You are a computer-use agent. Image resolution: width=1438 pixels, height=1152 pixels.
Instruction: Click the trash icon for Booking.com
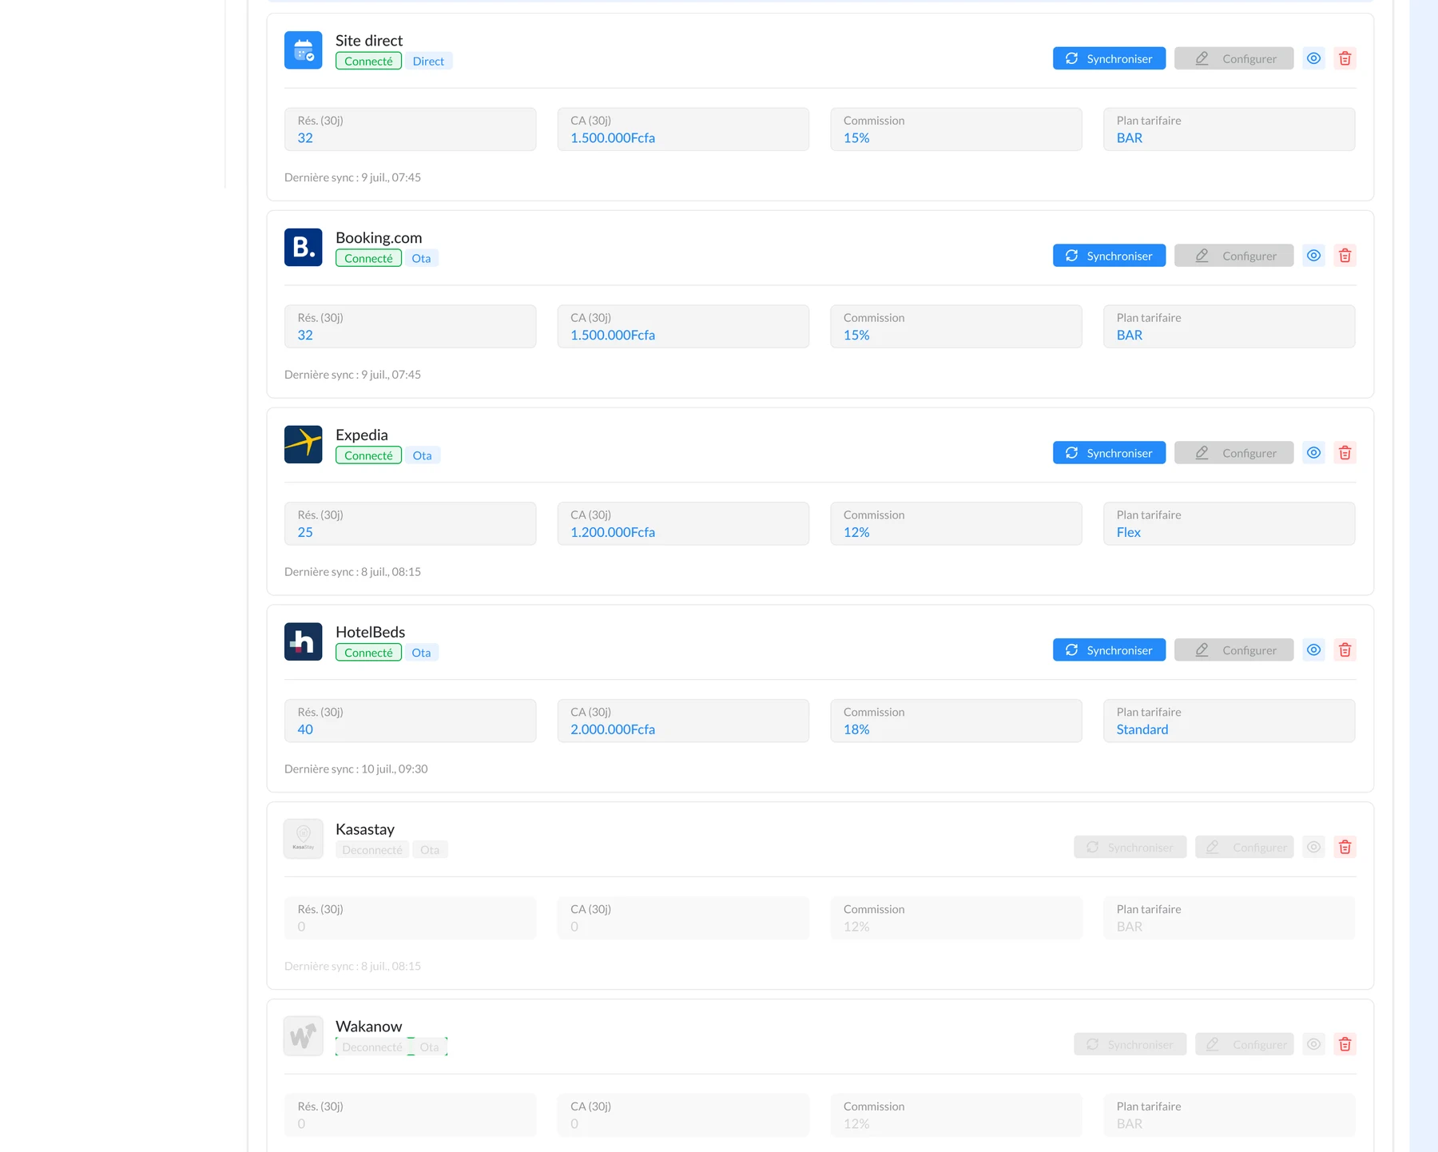tap(1345, 256)
